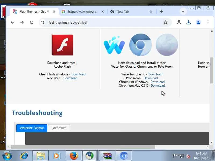Click the Pale Moon logo image
This screenshot has width=215, height=161.
tap(167, 45)
